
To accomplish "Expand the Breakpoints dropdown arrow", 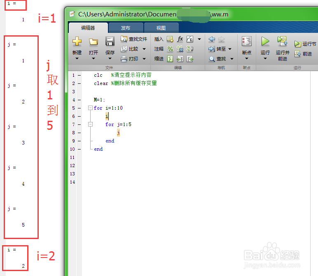I will pyautogui.click(x=247, y=58).
